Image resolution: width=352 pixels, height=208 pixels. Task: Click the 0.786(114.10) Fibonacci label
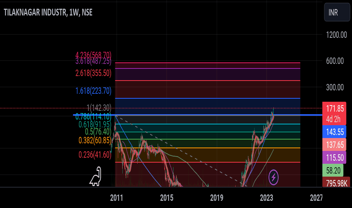93,116
